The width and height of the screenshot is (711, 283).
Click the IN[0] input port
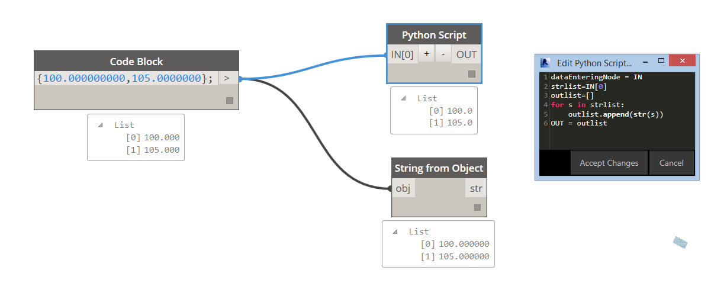point(403,54)
